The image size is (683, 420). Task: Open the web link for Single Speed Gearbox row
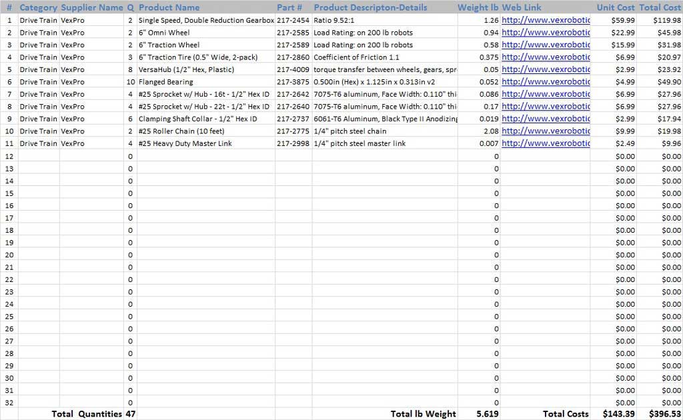tap(545, 20)
